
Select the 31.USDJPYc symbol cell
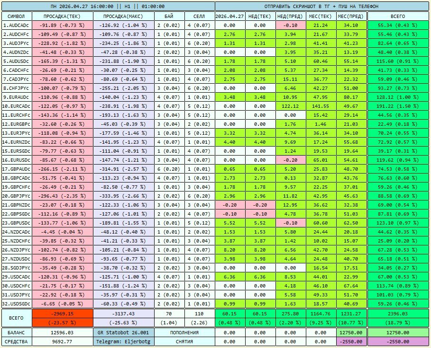tap(17, 295)
